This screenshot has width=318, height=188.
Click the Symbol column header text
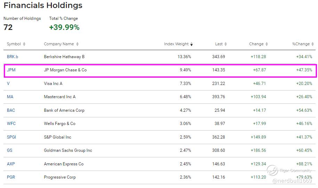tap(14, 44)
